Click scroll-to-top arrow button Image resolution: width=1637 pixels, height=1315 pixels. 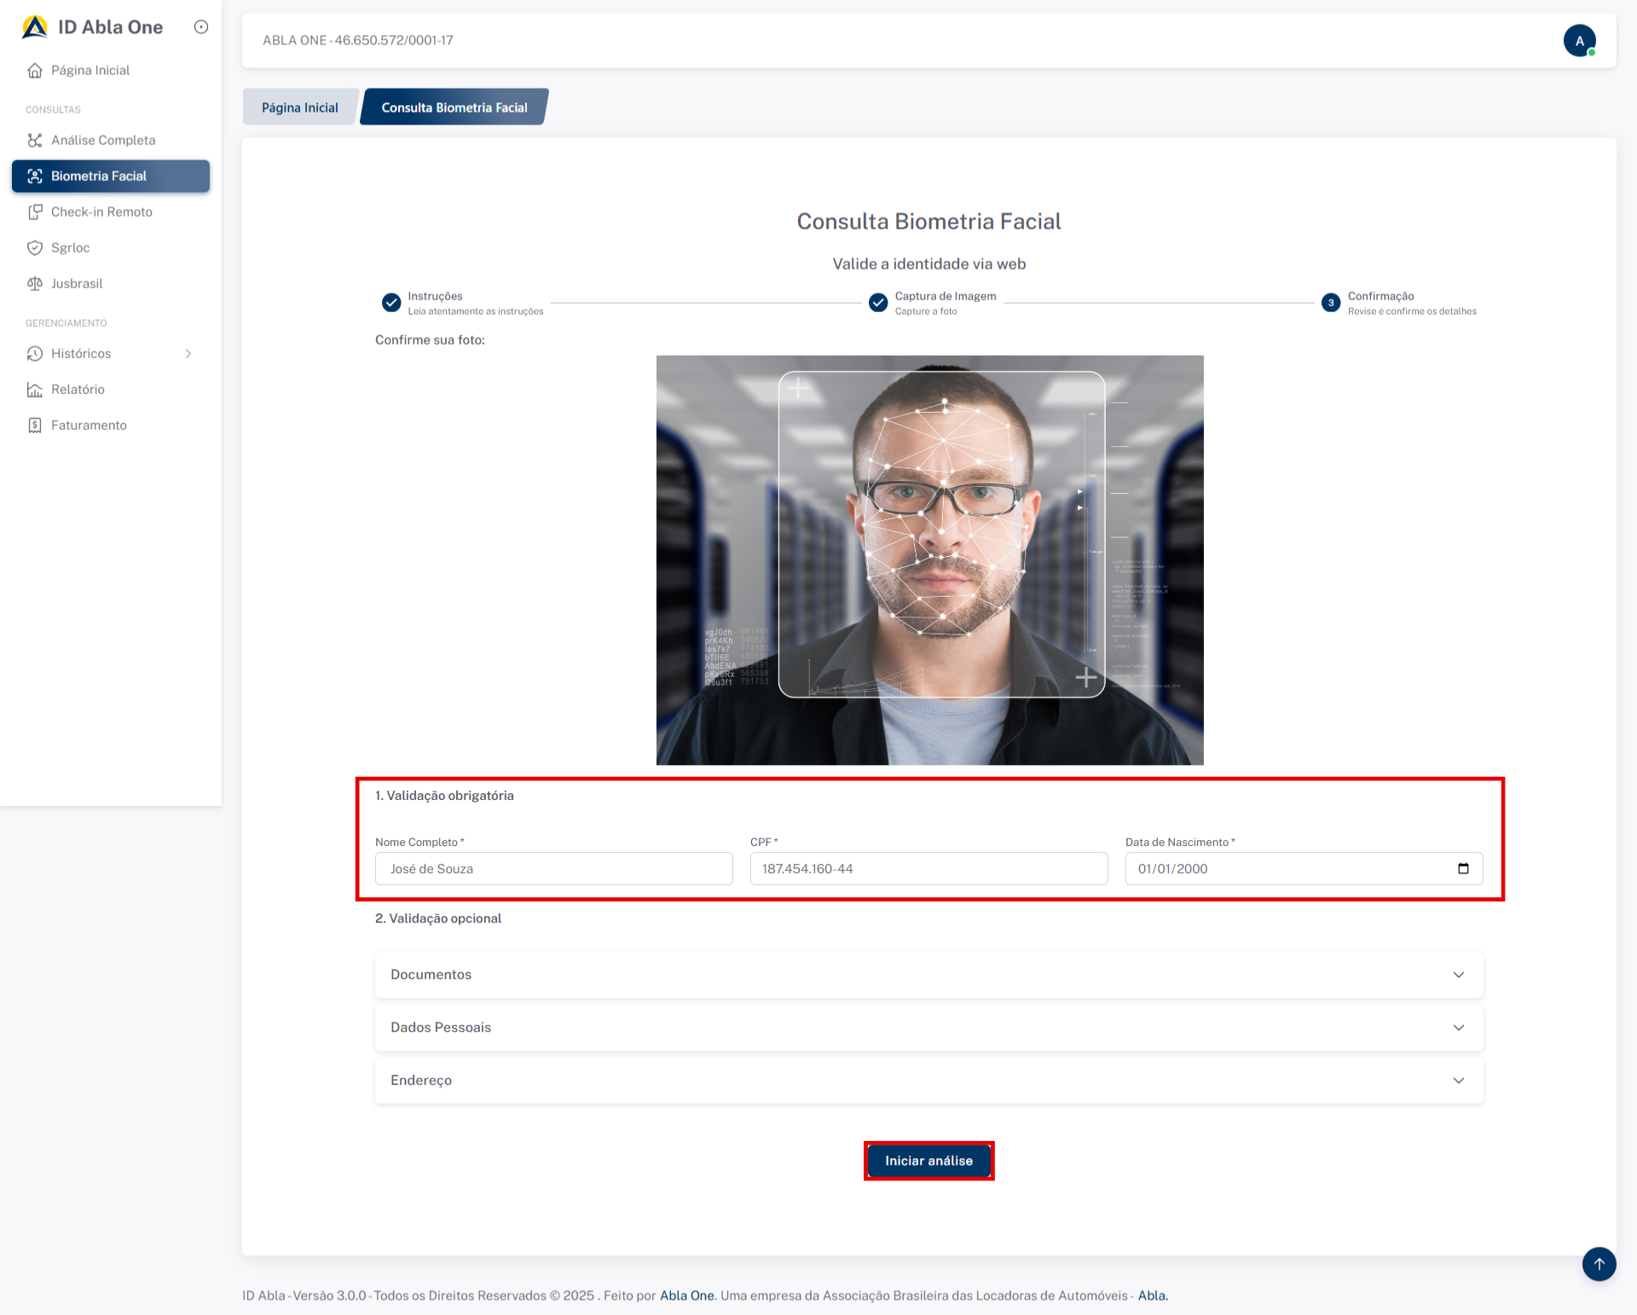(1599, 1264)
